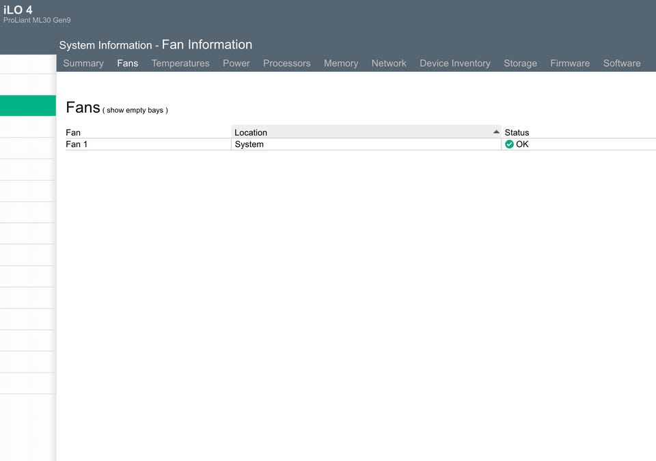
Task: Sort by the Status column header
Action: tap(517, 132)
